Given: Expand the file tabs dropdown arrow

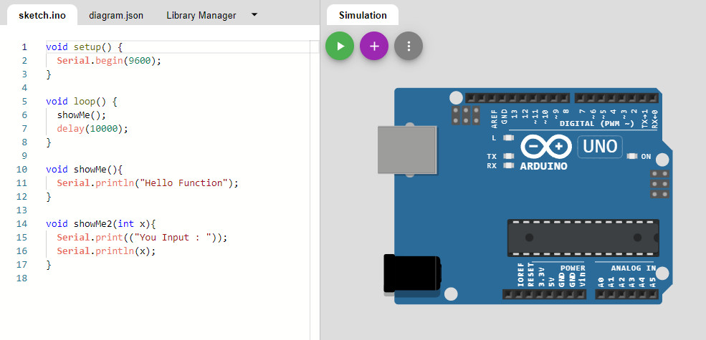Looking at the screenshot, I should 254,14.
